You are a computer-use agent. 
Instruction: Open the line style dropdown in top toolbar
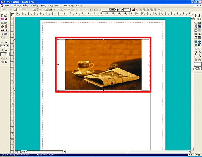pos(127,10)
